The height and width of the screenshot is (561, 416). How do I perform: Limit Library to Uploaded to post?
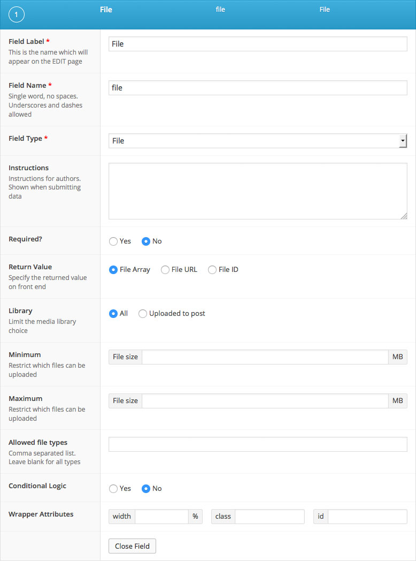coord(143,314)
